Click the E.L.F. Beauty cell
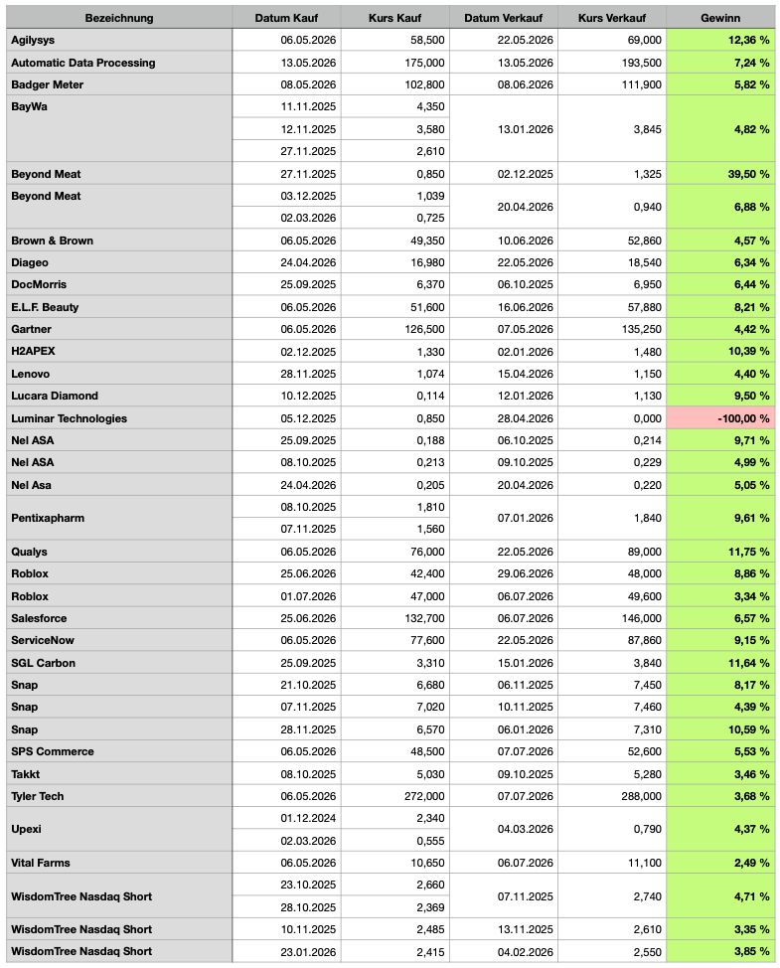780x968 pixels. pos(119,307)
